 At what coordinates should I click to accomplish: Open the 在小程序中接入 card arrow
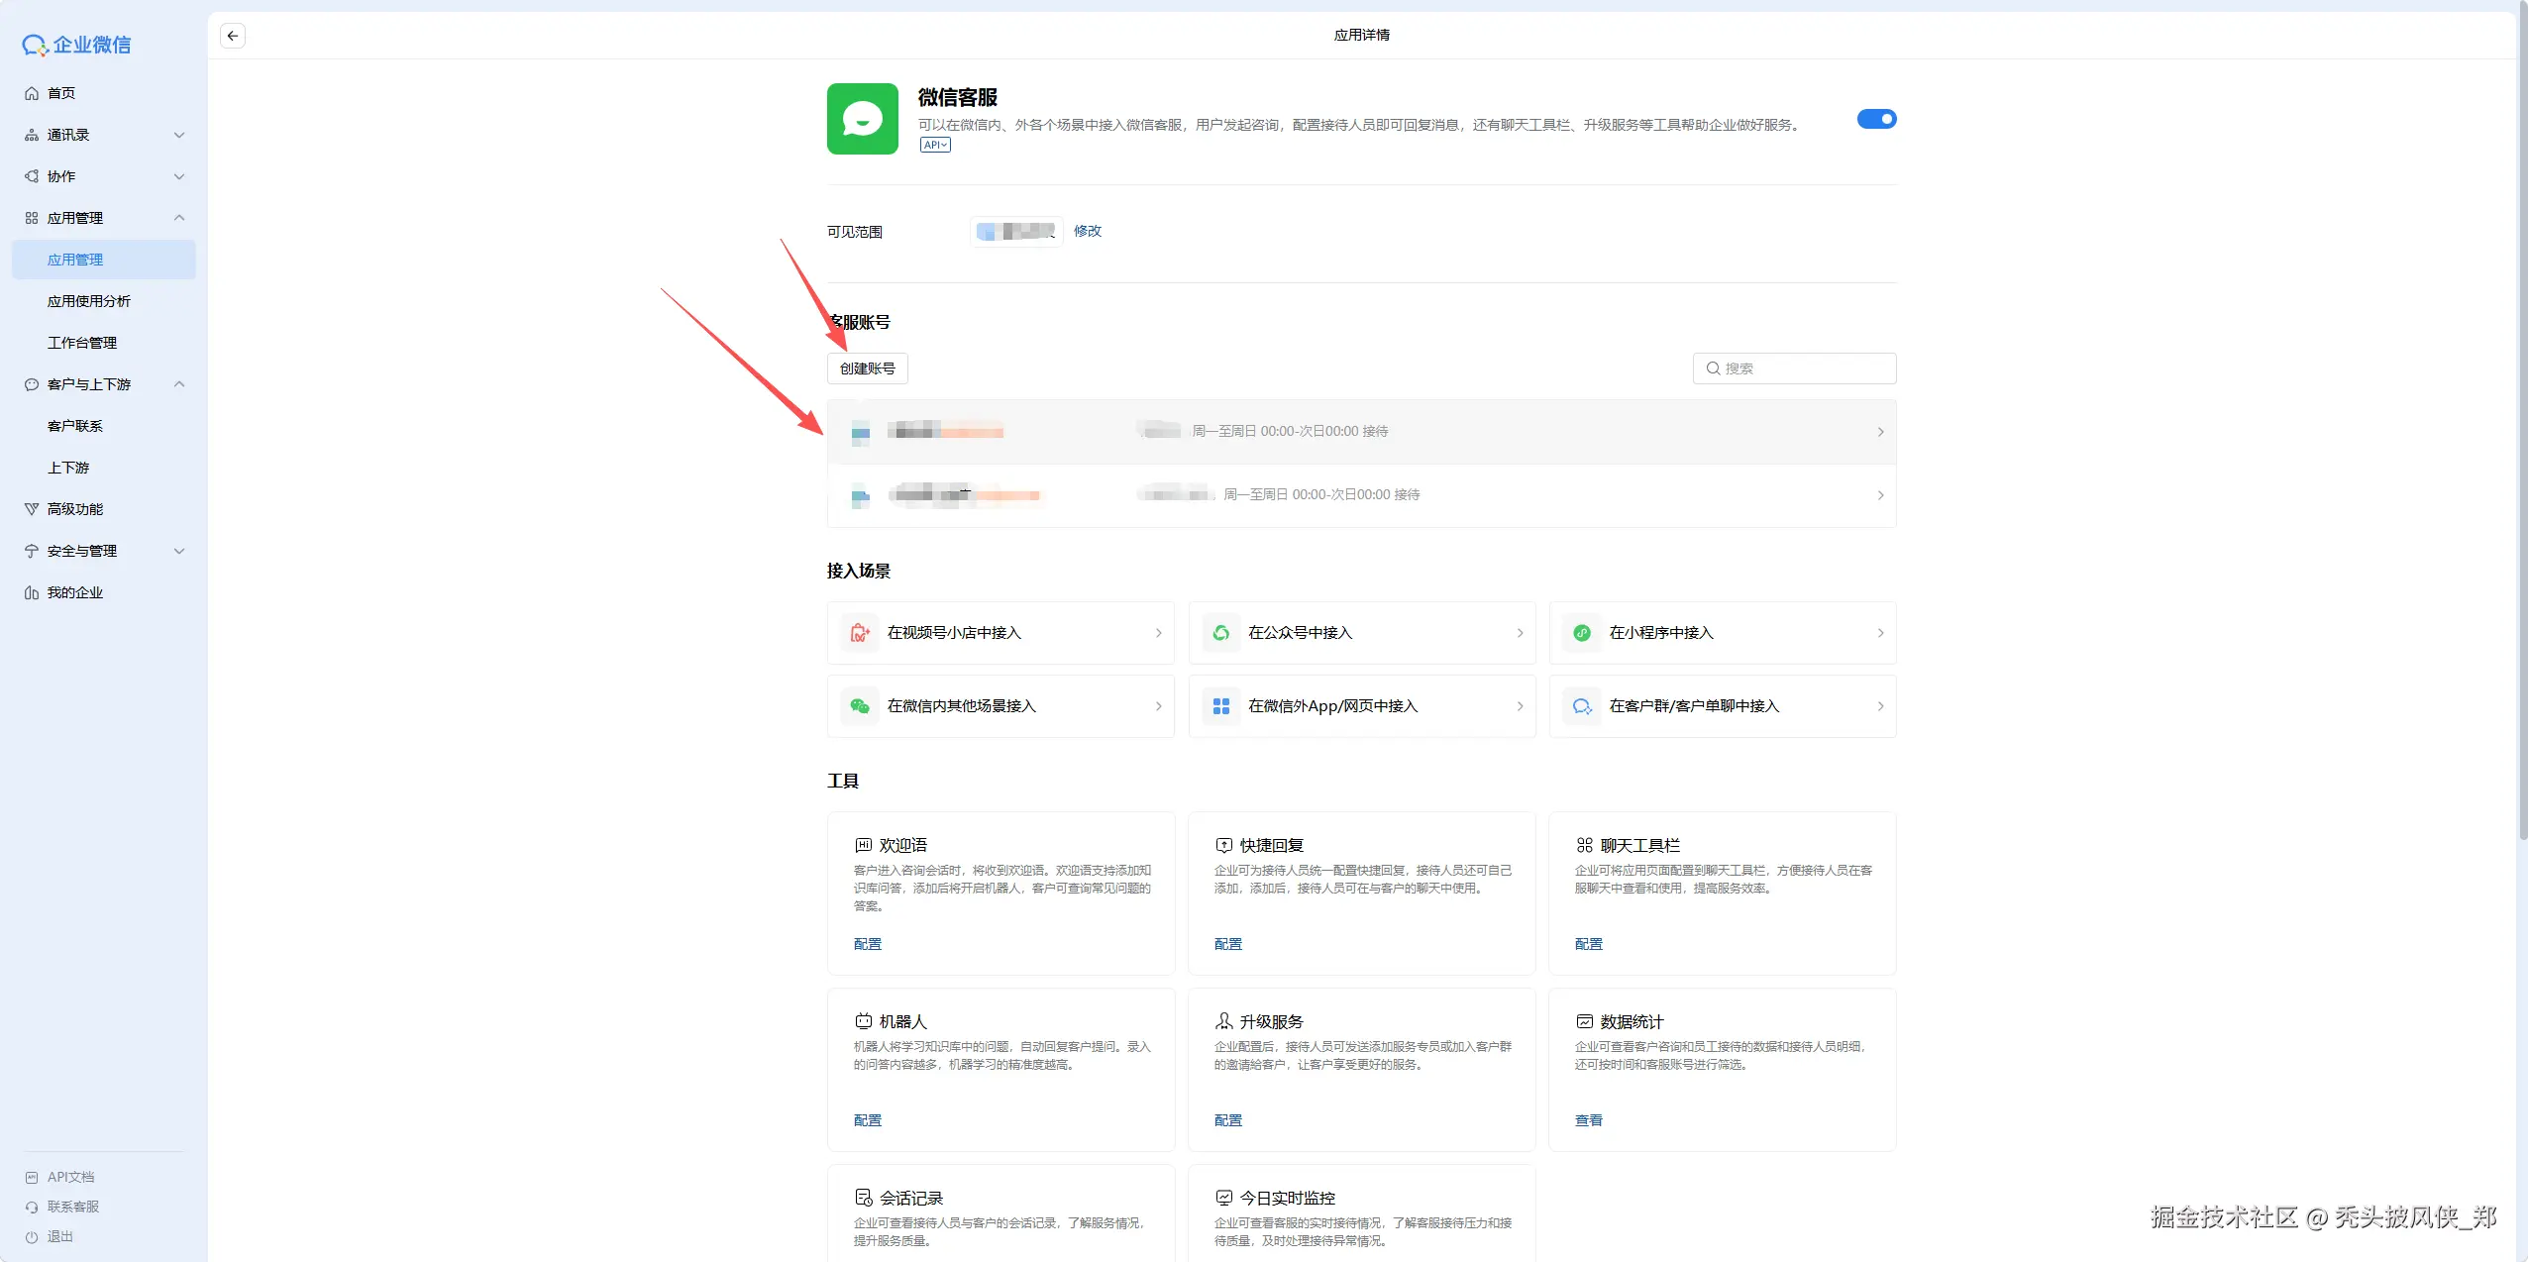(1880, 633)
